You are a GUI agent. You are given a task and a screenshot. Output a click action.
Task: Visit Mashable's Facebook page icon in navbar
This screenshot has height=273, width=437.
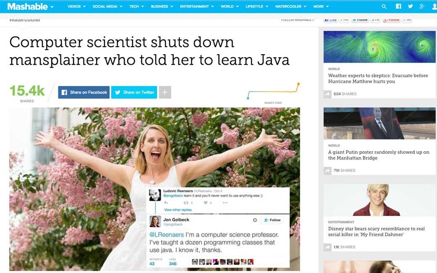398,6
